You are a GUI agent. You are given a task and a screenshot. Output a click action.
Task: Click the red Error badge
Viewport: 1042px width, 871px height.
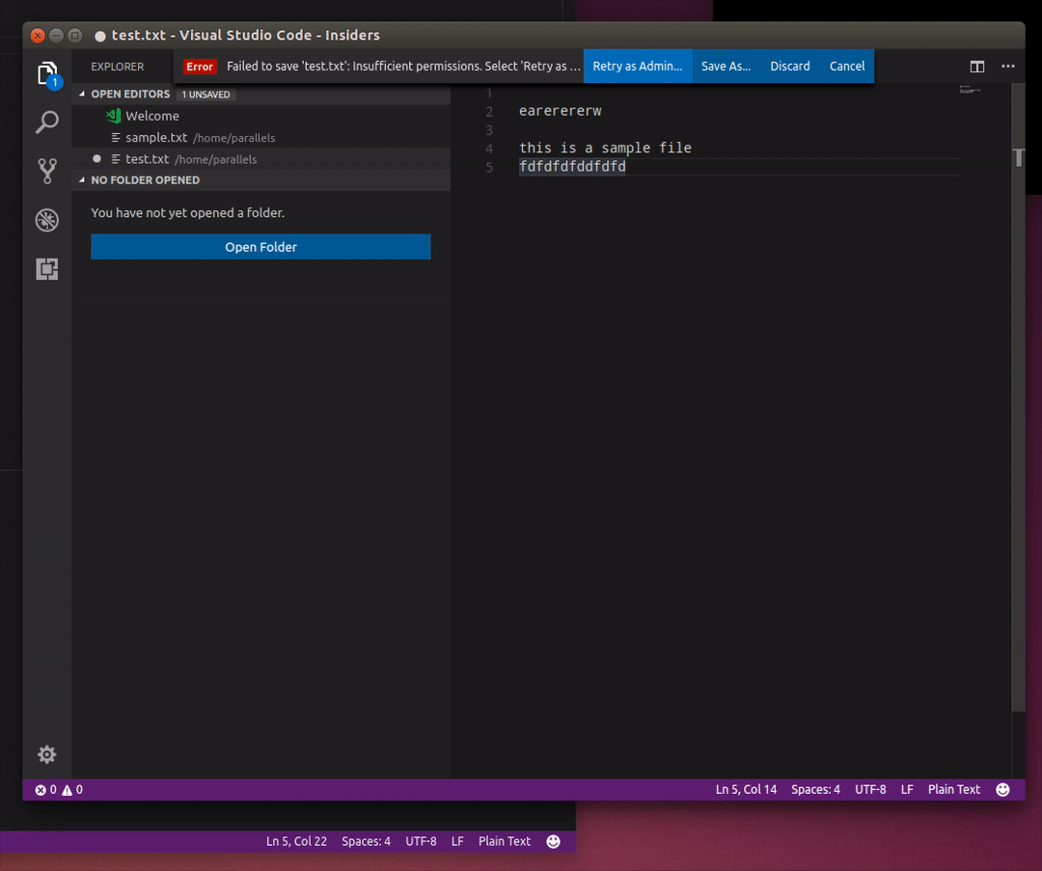click(x=200, y=67)
